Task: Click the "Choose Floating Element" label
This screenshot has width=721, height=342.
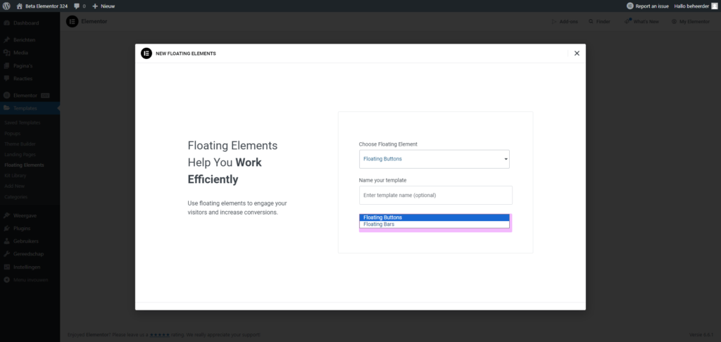Action: point(388,144)
